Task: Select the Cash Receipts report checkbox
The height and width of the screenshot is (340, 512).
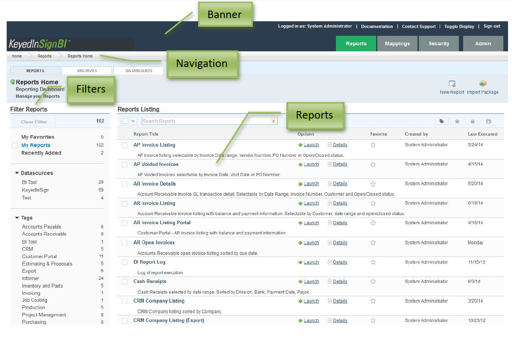Action: (124, 282)
